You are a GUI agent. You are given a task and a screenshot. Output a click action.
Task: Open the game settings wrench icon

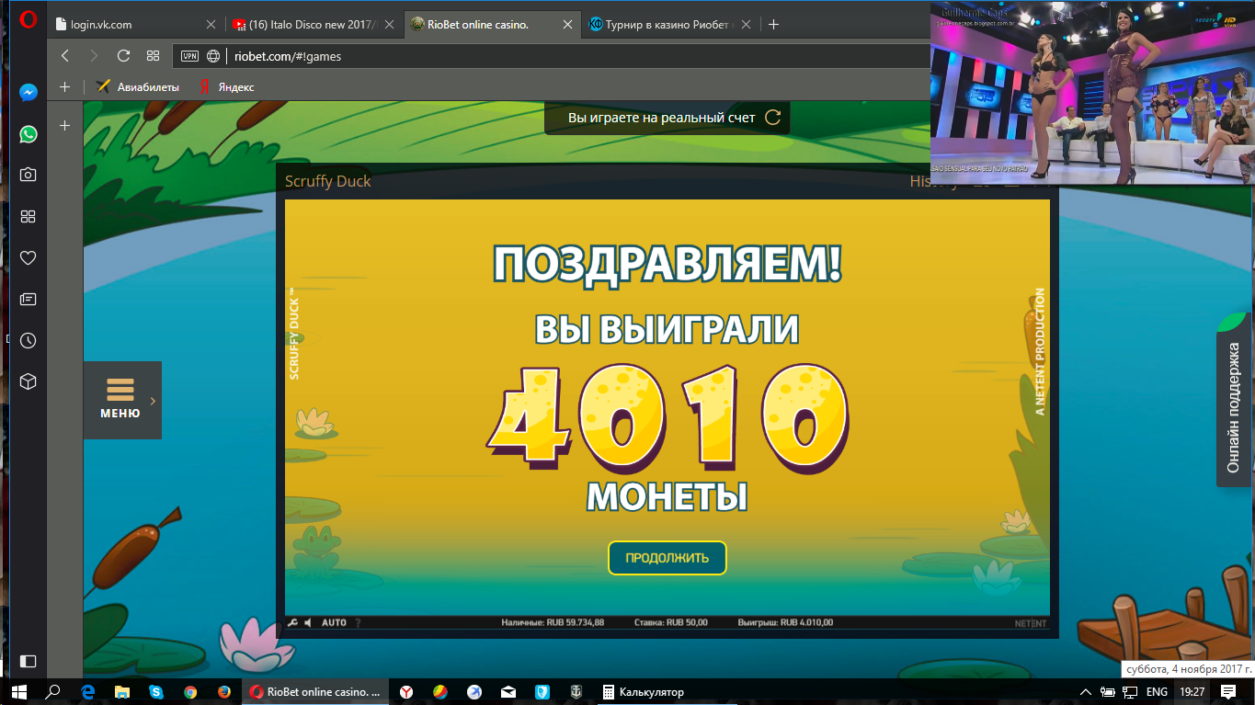click(x=293, y=622)
